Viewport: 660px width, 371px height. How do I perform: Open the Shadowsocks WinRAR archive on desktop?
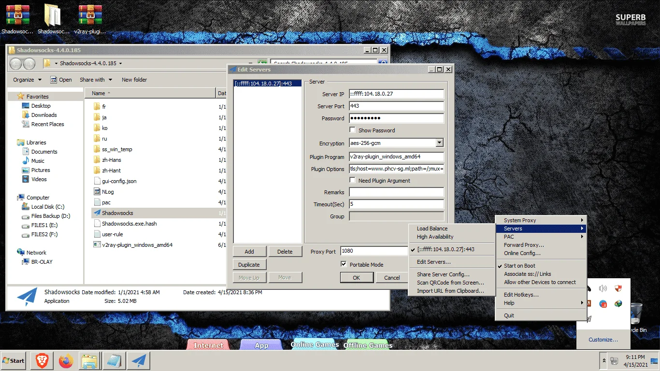point(17,19)
